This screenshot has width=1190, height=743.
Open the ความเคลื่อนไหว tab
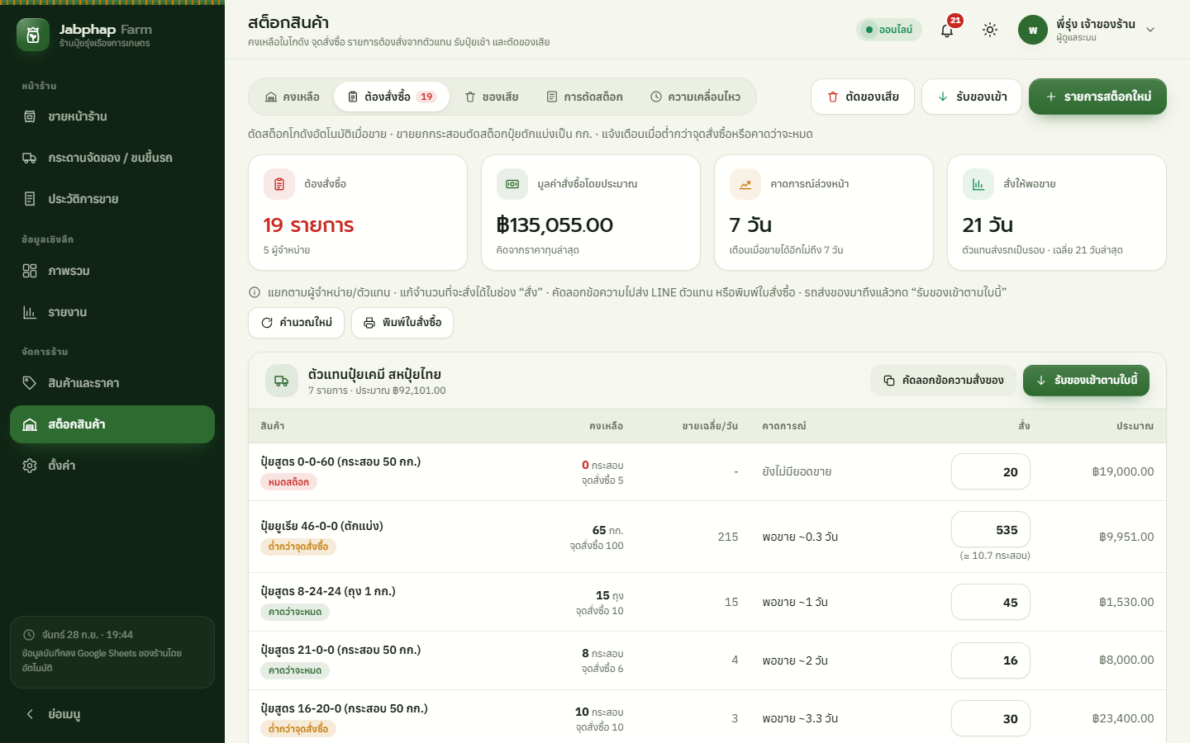tap(695, 97)
